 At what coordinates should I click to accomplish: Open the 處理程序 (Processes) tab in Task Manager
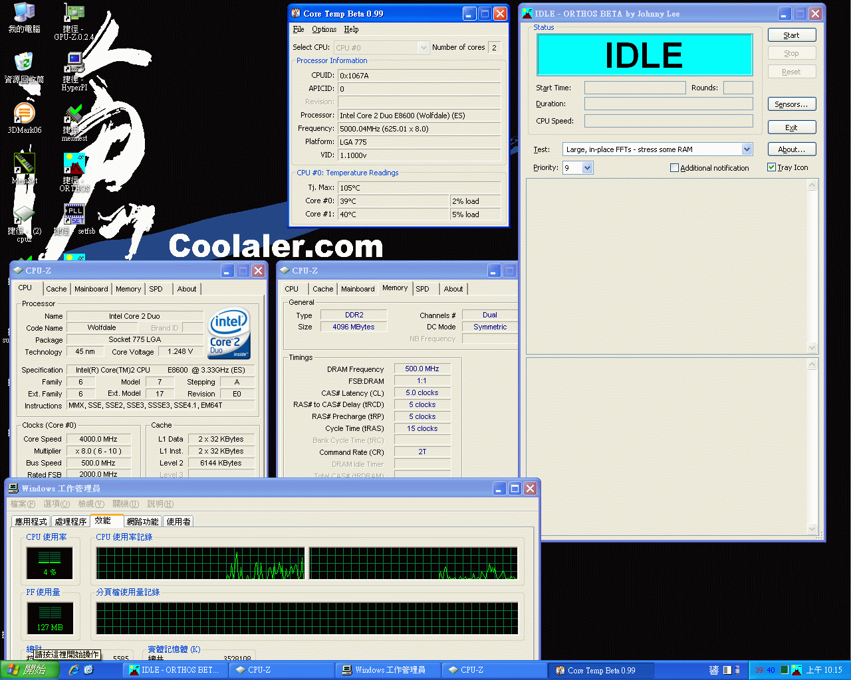coord(70,521)
